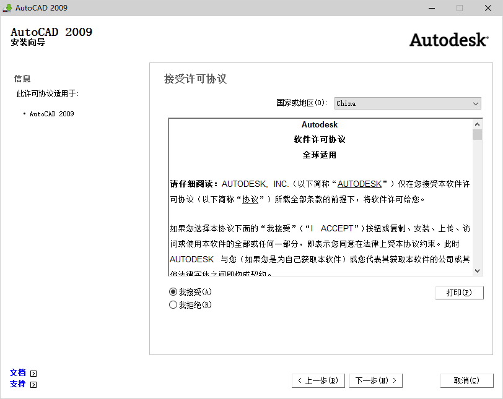This screenshot has height=399, width=503.
Task: Click the 上一步(B) button
Action: pos(318,380)
